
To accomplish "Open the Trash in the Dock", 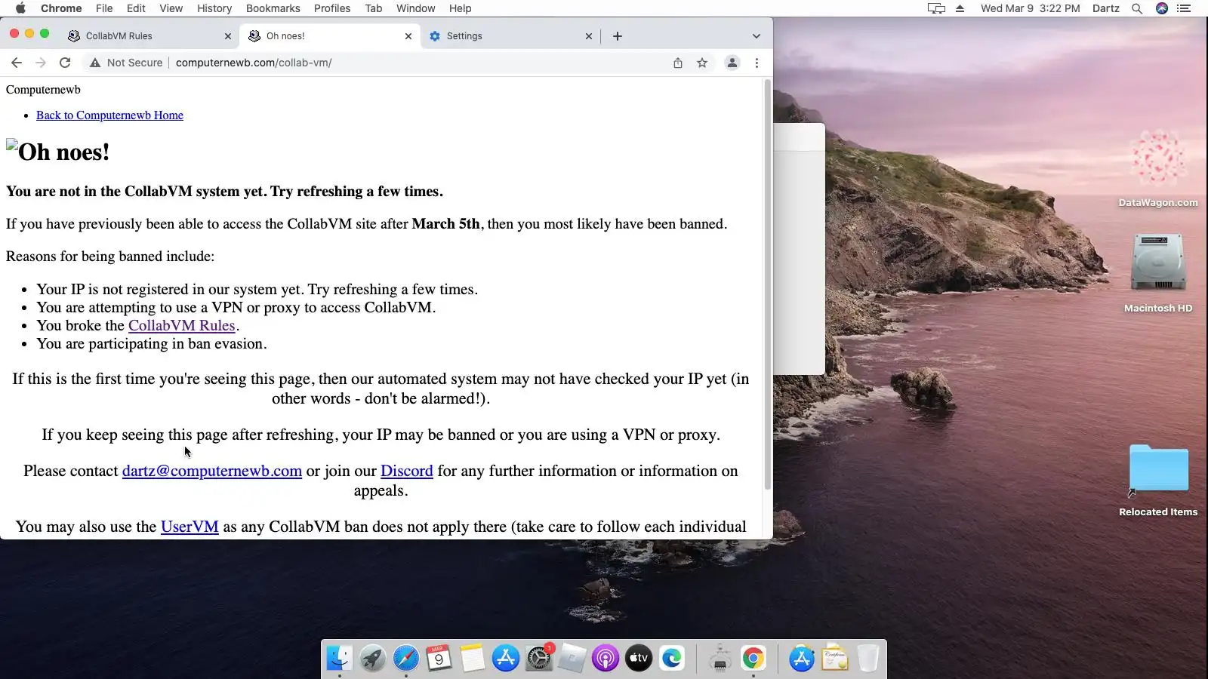I will (867, 659).
